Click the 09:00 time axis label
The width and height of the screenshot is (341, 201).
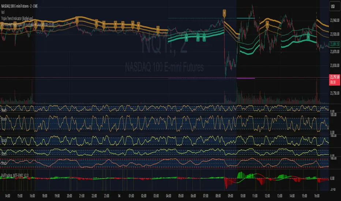(231, 196)
